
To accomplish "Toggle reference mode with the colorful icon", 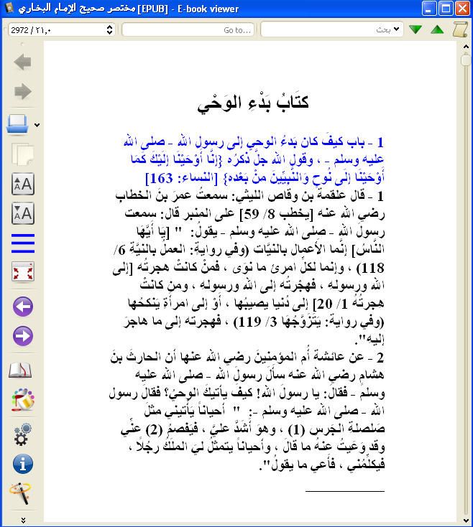I will 22,401.
